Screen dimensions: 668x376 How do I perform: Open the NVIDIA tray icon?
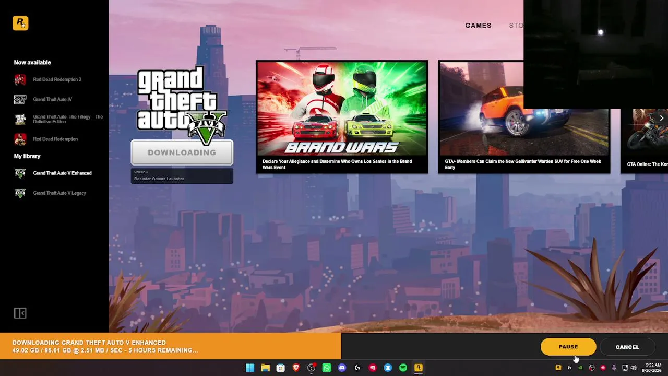tap(580, 368)
